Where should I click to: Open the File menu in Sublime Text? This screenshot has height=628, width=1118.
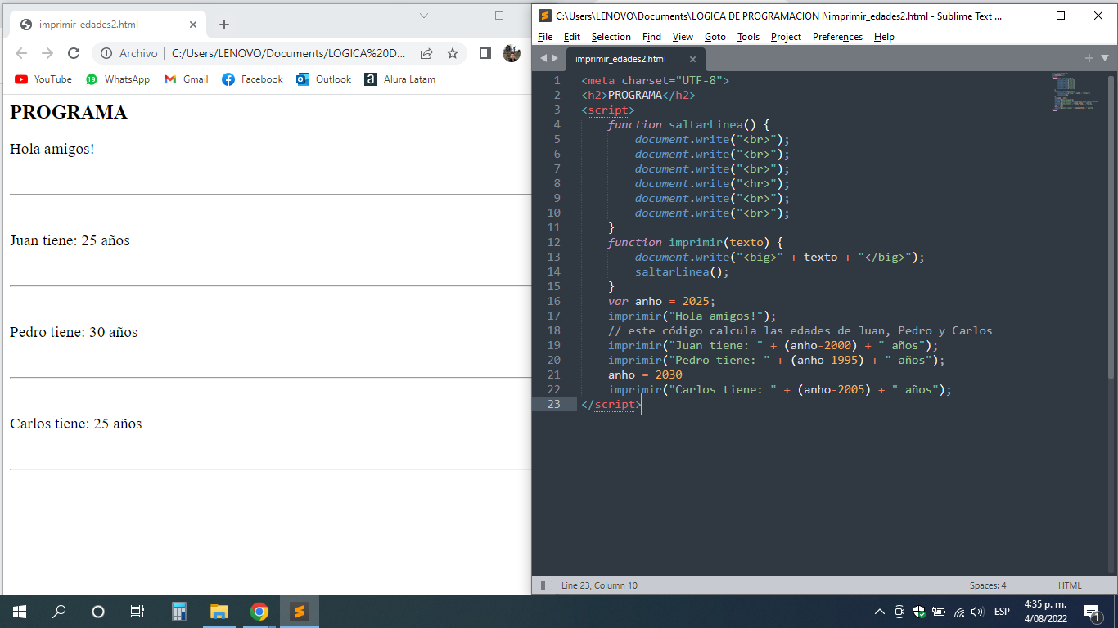(545, 37)
